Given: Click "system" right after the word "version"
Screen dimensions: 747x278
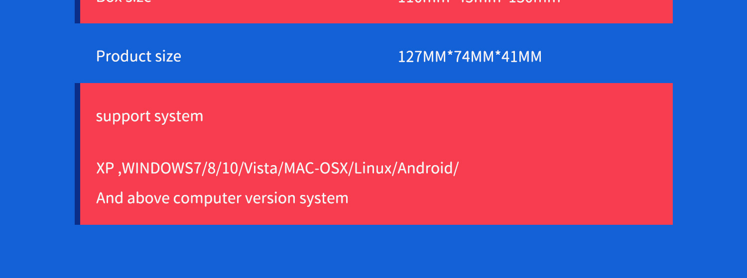Looking at the screenshot, I should pos(324,198).
